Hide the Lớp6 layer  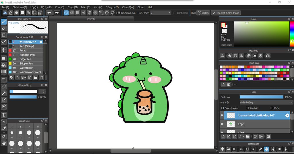[x=222, y=124]
